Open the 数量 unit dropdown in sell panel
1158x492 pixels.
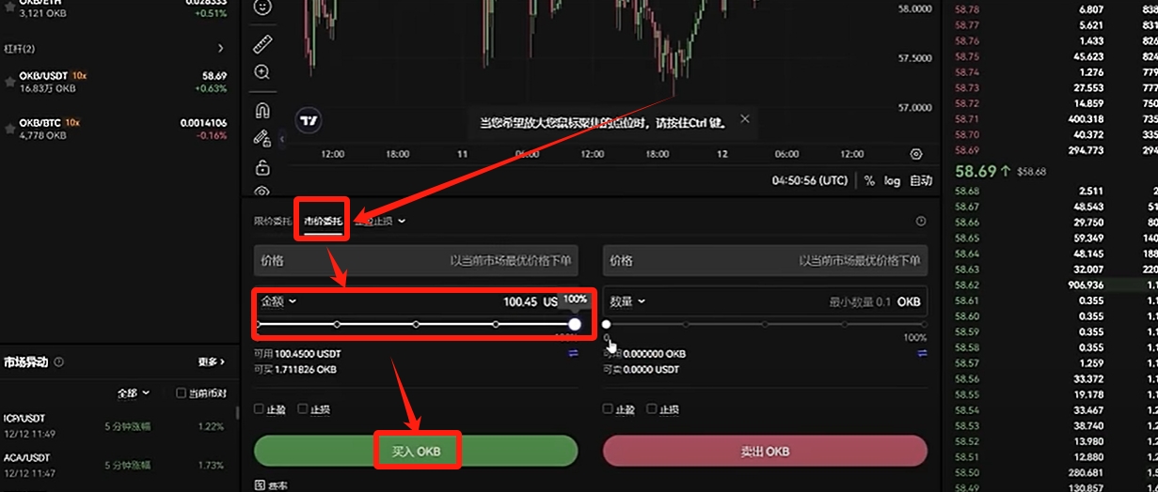(x=627, y=301)
